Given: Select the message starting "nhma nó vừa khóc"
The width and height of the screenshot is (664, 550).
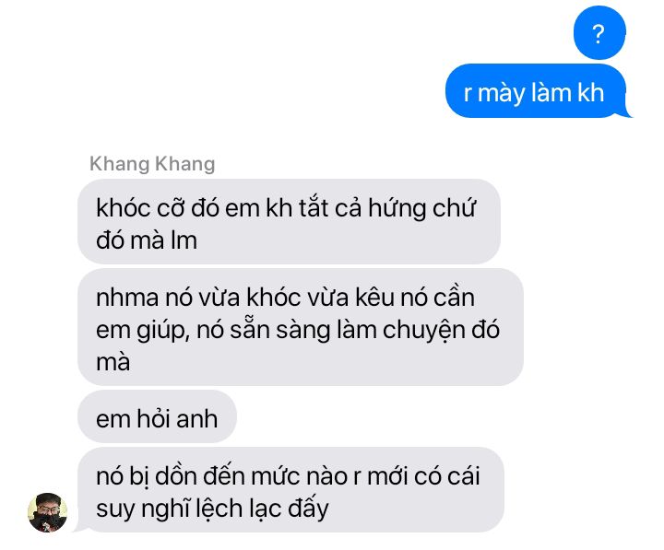Looking at the screenshot, I should [x=301, y=327].
